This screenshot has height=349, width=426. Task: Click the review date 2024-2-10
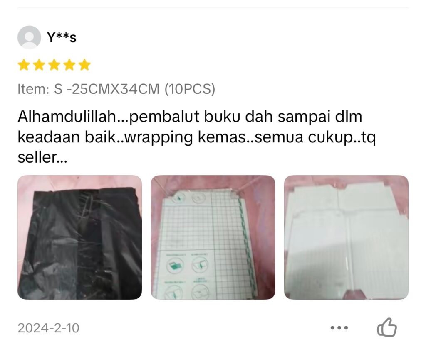[x=49, y=328]
